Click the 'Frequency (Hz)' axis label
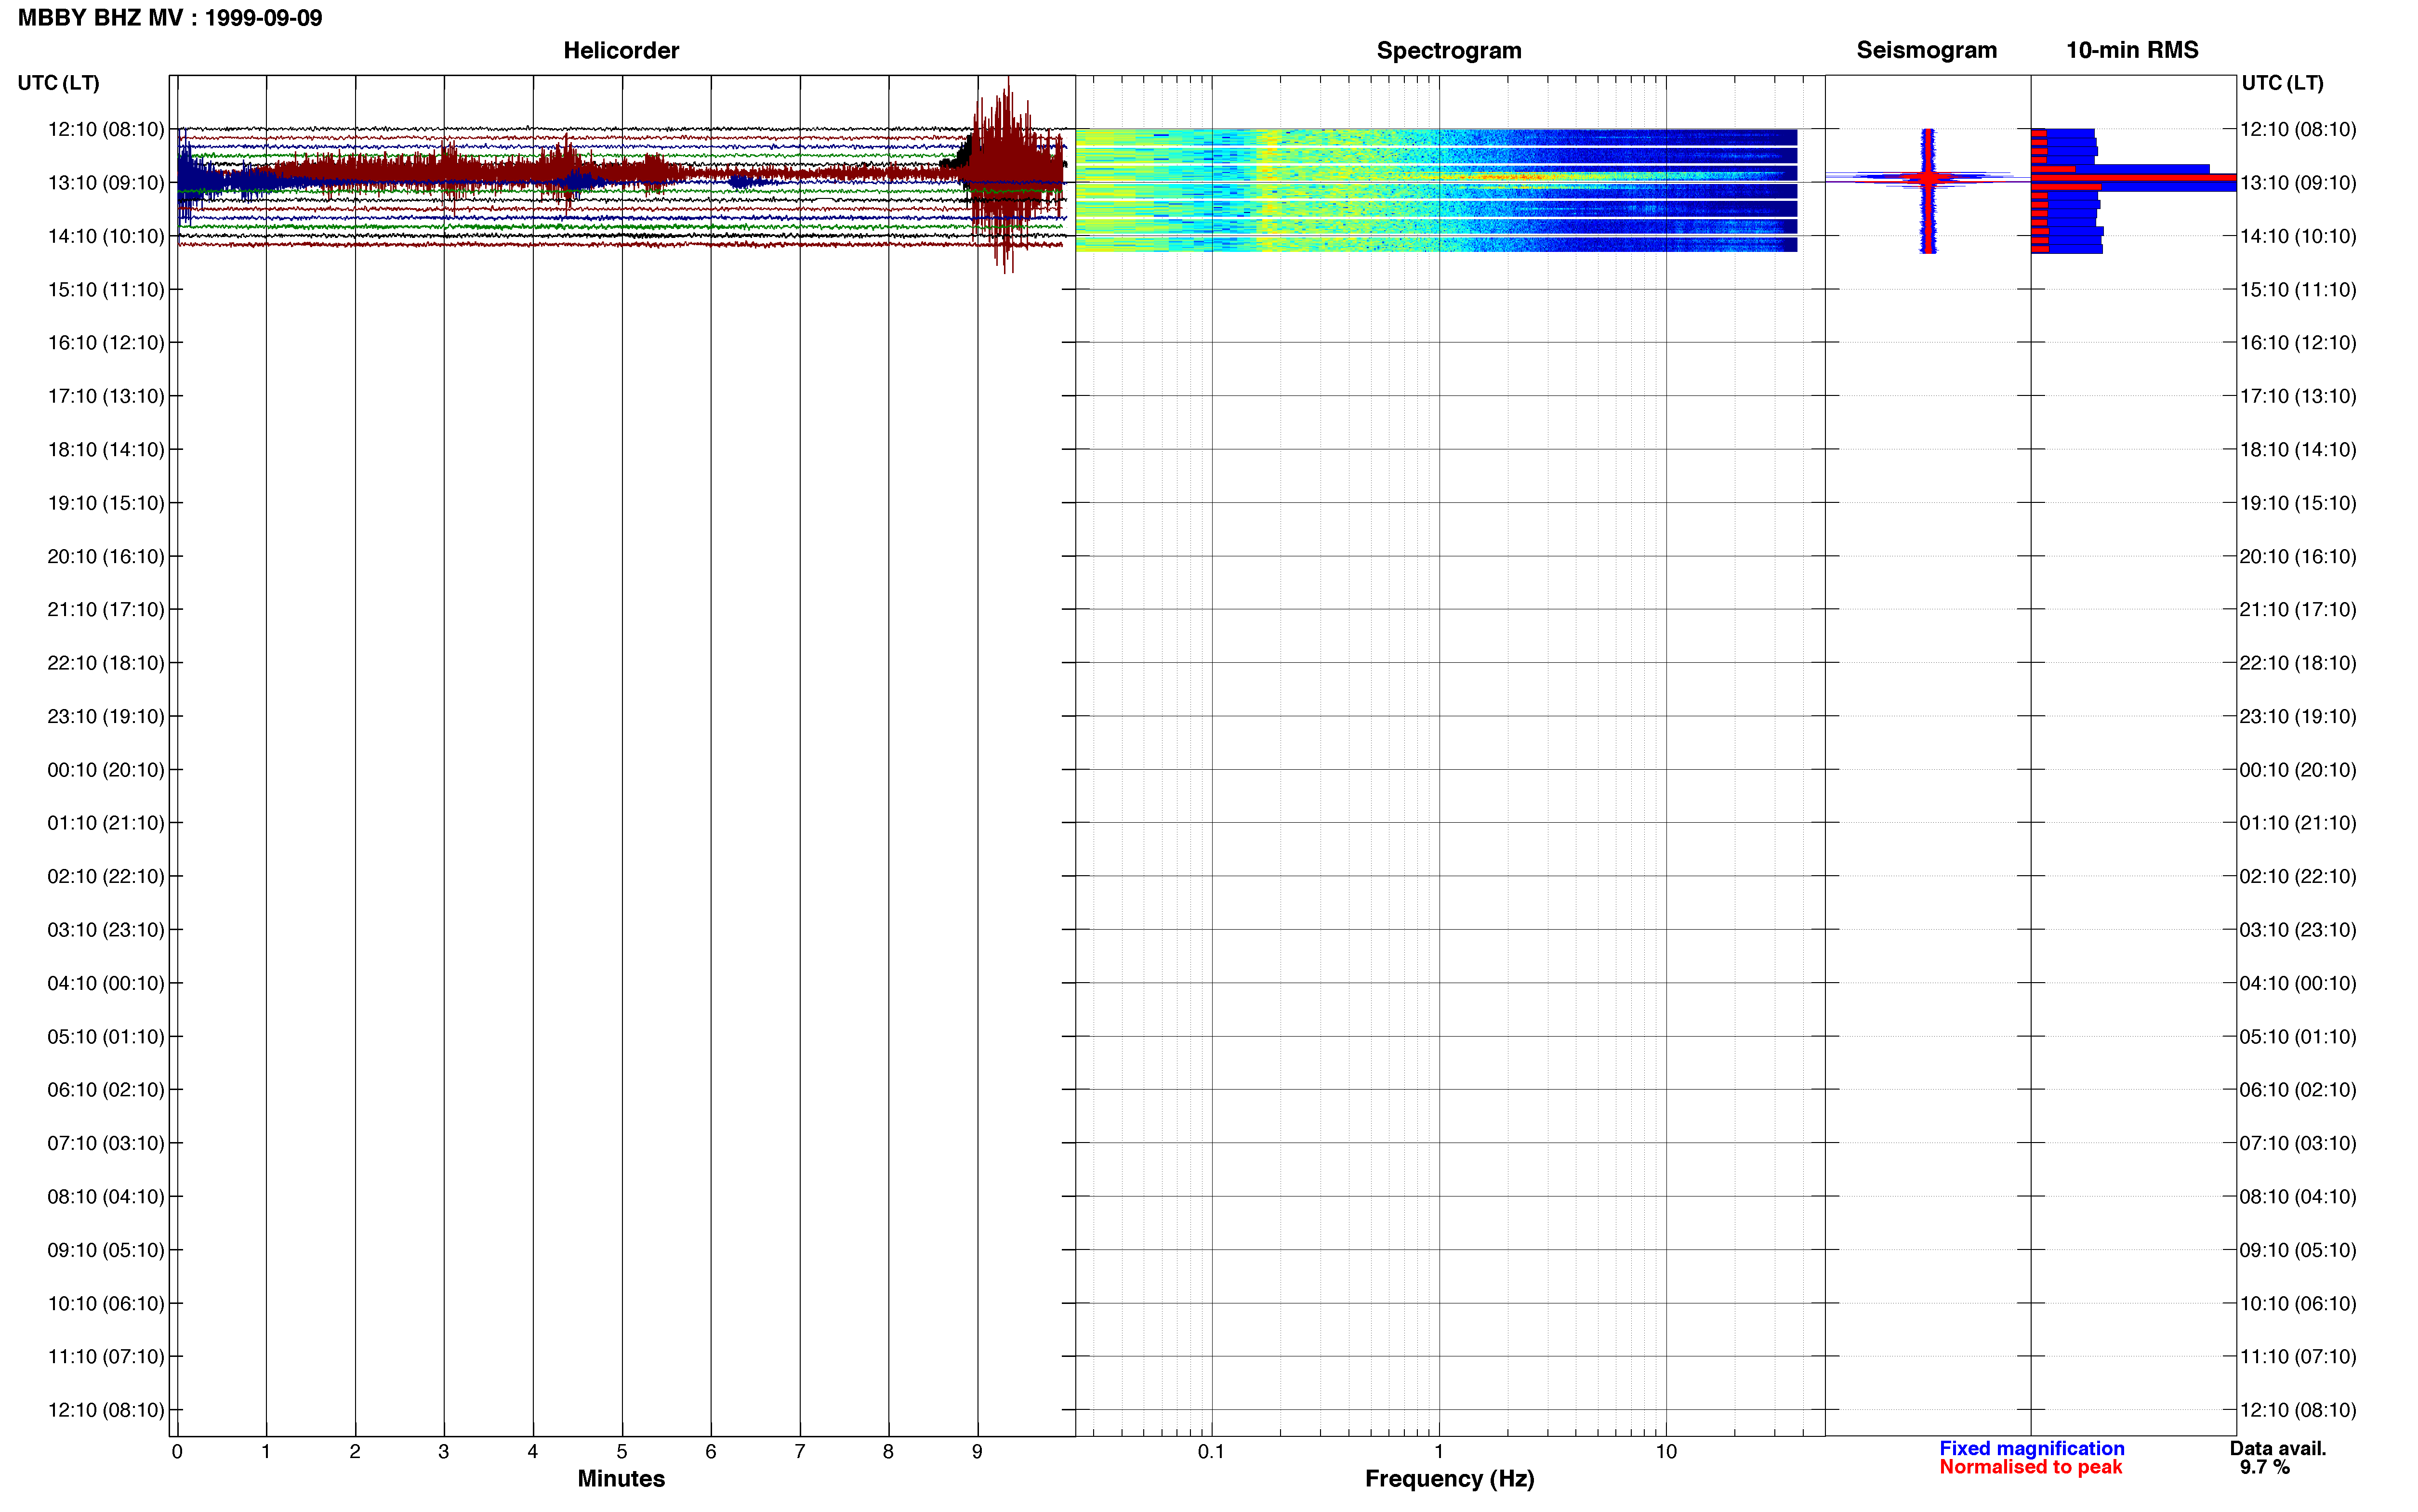This screenshot has height=1512, width=2418. (x=1449, y=1478)
